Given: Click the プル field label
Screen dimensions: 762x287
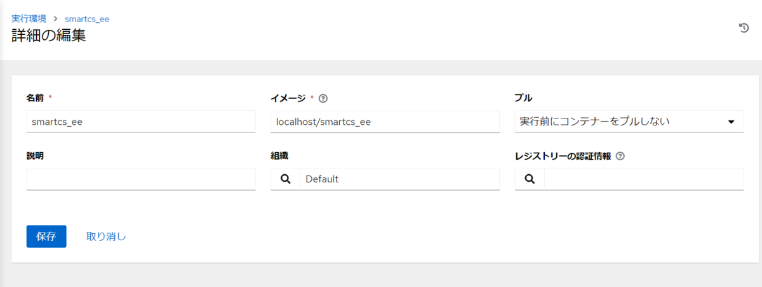Looking at the screenshot, I should point(523,98).
